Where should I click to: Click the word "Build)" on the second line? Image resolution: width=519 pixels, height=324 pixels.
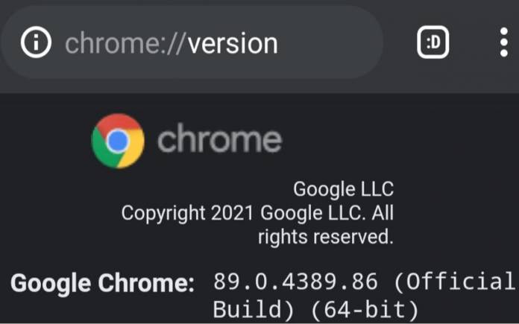coord(253,309)
